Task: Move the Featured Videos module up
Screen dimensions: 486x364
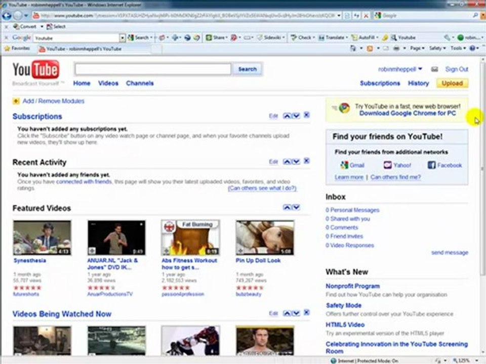Action: tap(287, 207)
